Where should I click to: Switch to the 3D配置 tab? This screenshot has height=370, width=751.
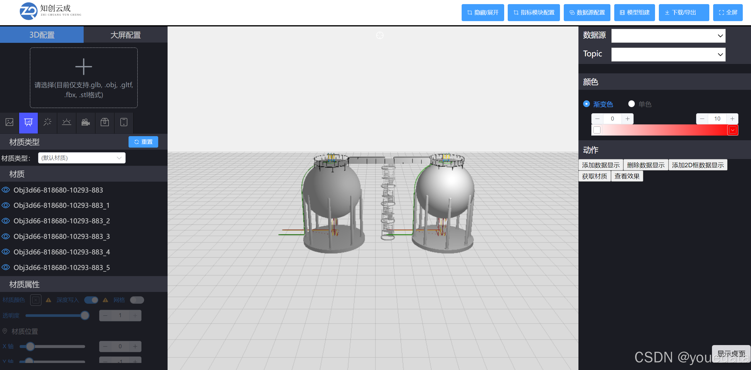42,35
